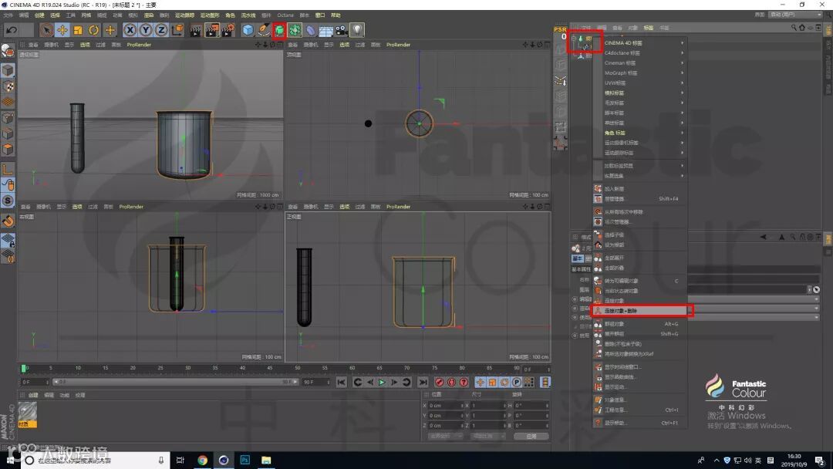Open Photoshop from taskbar
This screenshot has height=469, width=833.
[245, 461]
